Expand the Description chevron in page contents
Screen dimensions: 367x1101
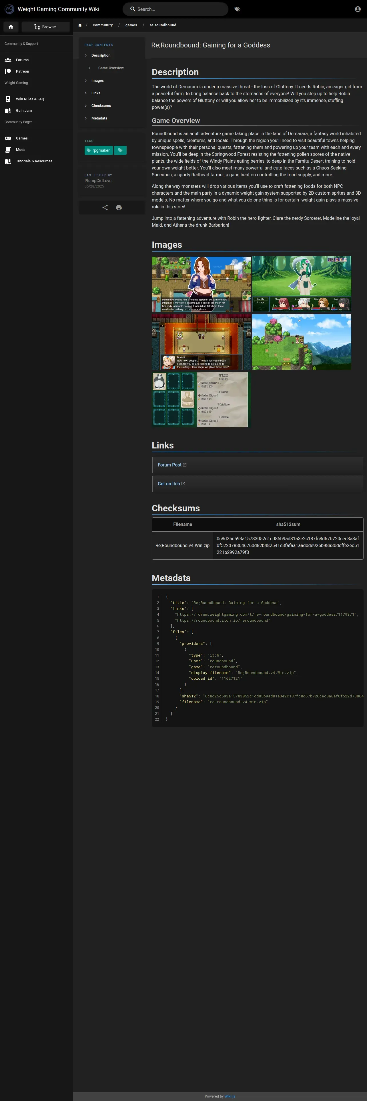(85, 55)
